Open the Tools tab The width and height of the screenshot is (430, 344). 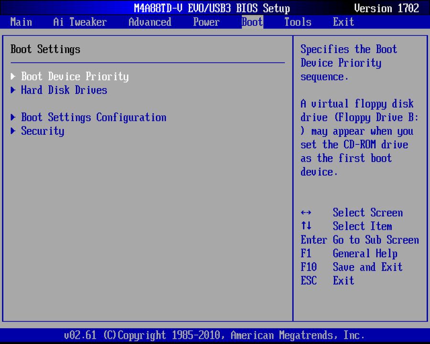[x=297, y=22]
